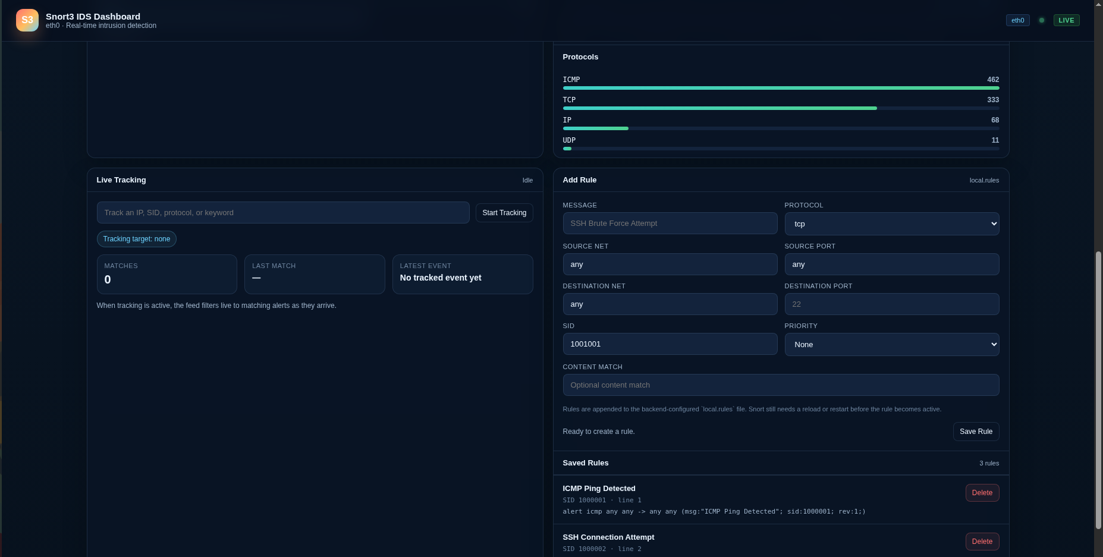
Task: Click the local.rules label in Add Rule header
Action: pos(984,180)
